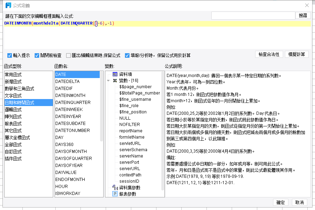This screenshot has height=210, width=315.
Task: Click the 搜尋 search button
Action: click(x=303, y=15)
